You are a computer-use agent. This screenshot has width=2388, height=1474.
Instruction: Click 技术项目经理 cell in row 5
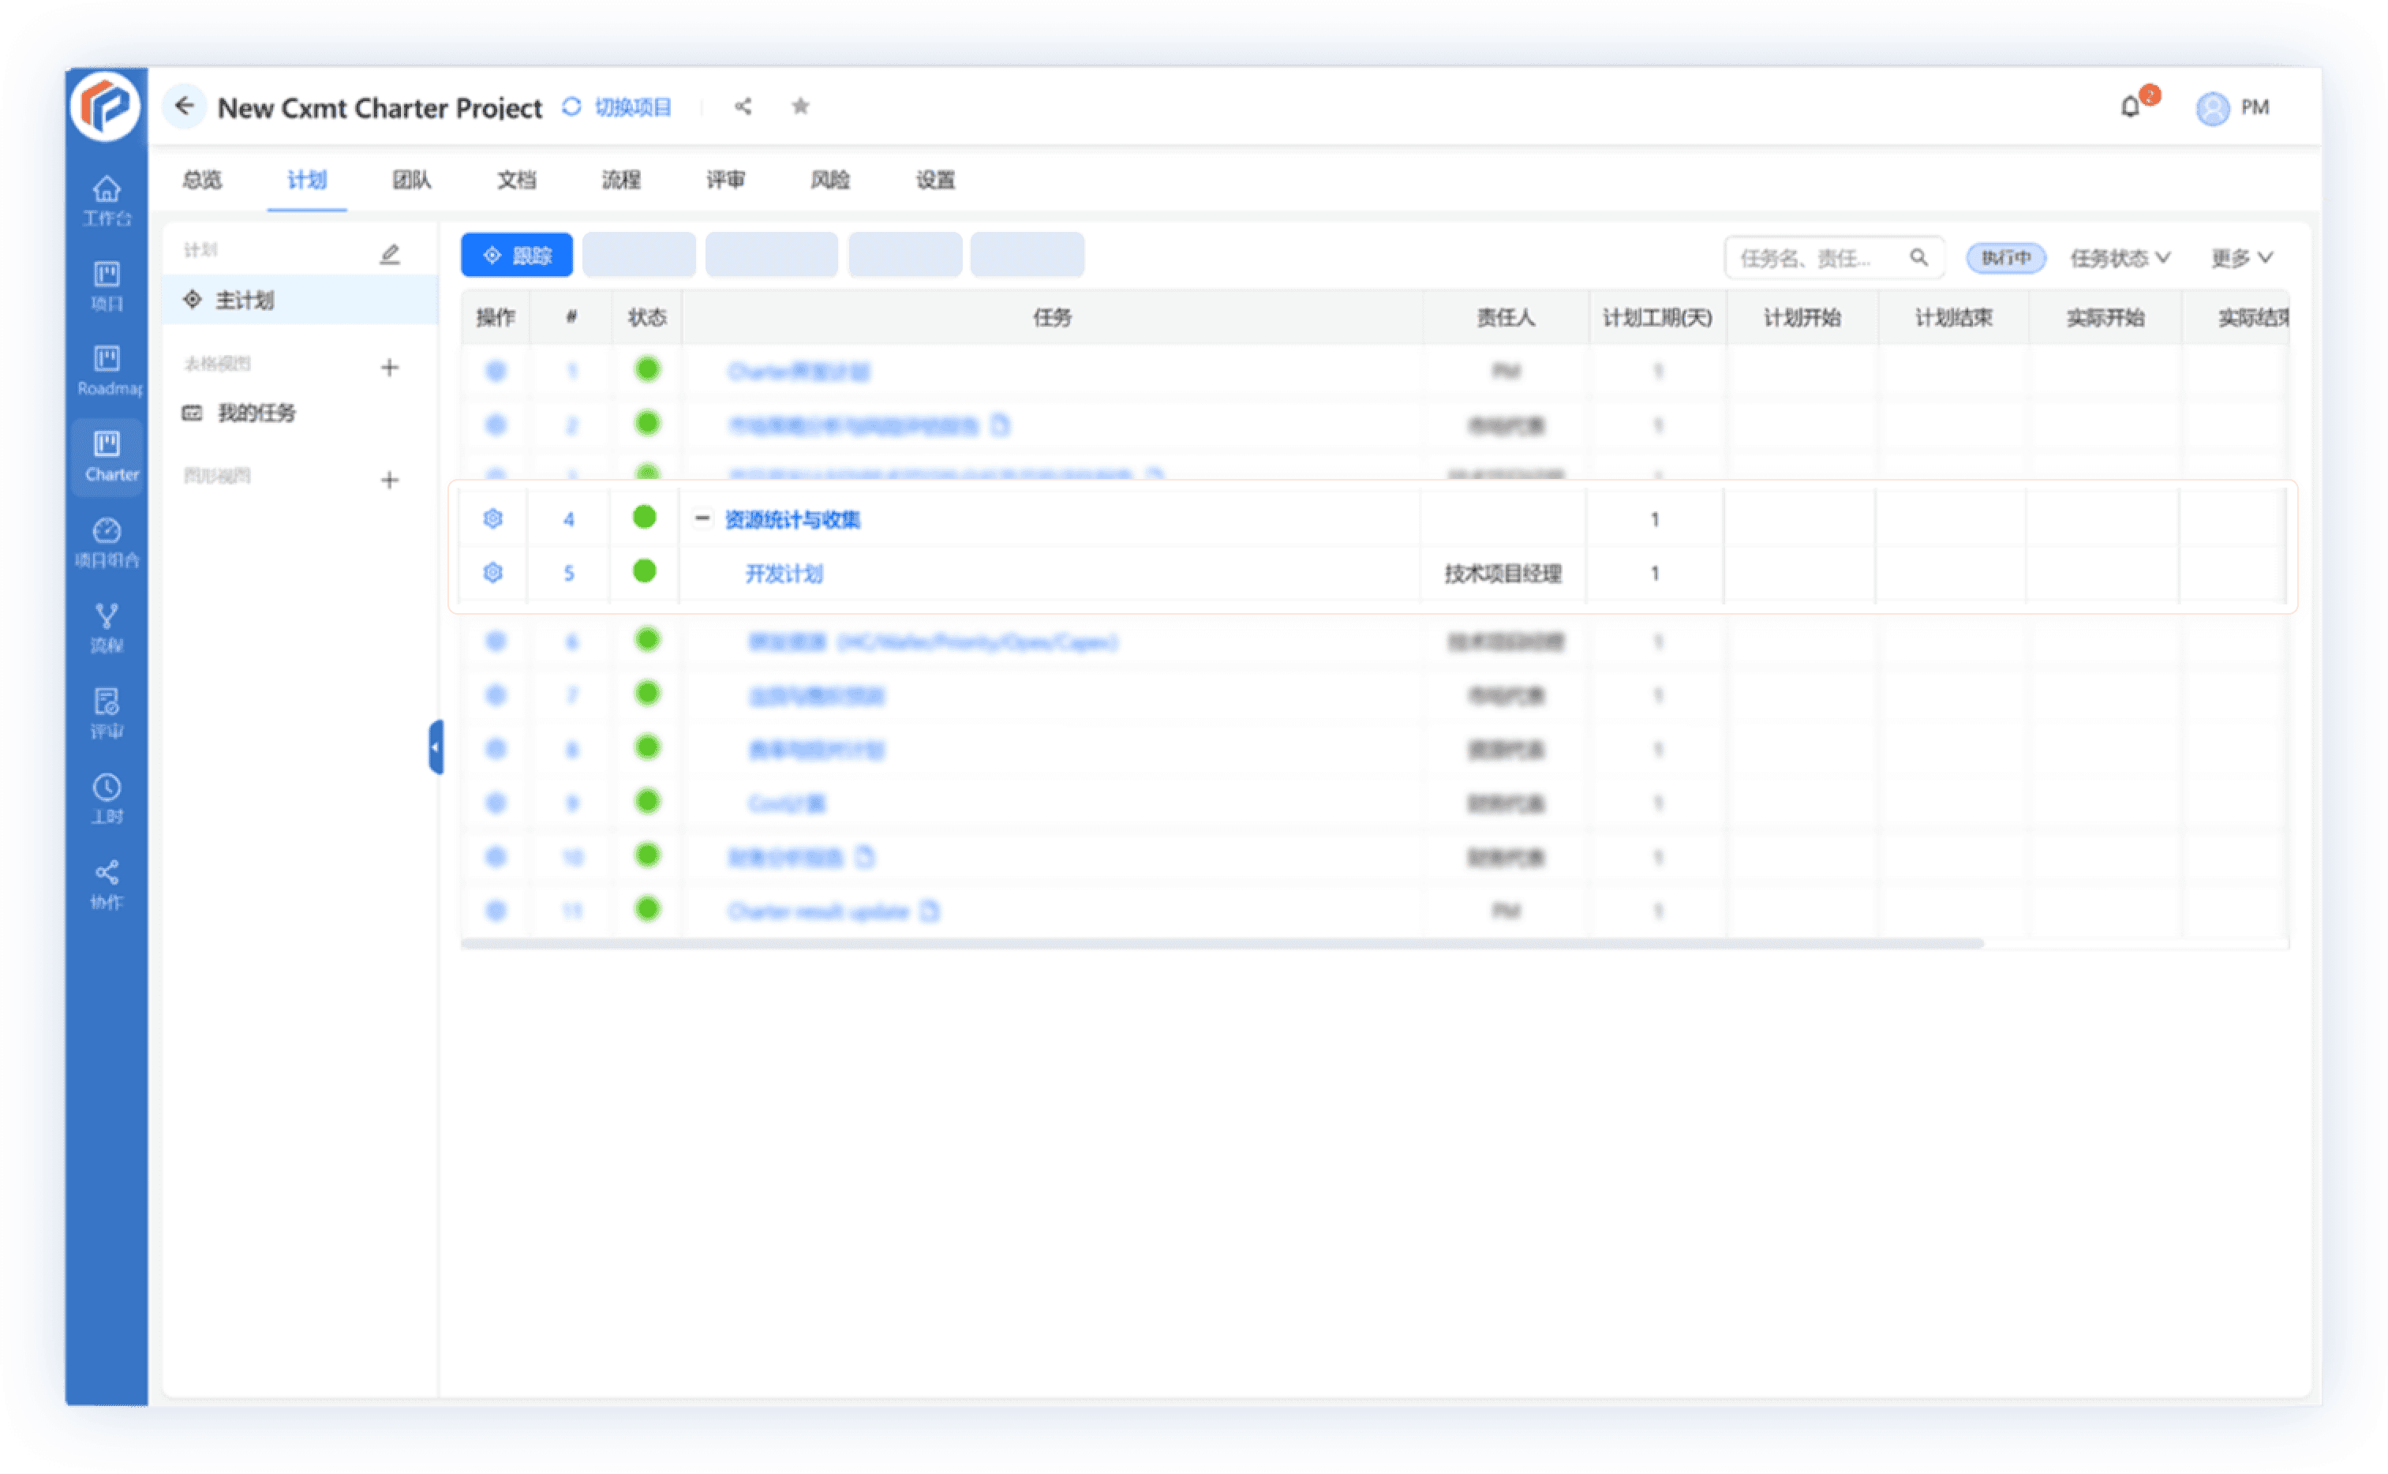click(1503, 573)
